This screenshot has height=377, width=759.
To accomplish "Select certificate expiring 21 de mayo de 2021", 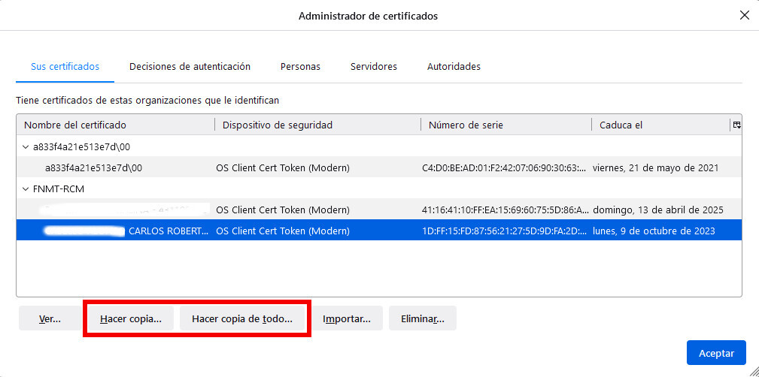I will click(x=376, y=167).
